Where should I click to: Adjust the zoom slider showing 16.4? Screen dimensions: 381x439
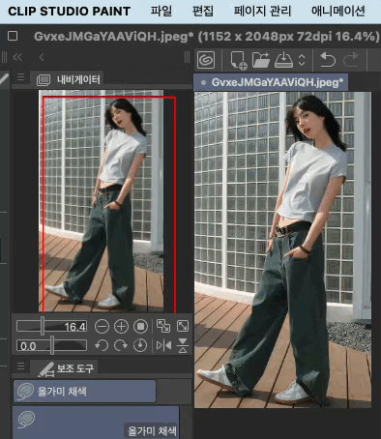point(52,326)
